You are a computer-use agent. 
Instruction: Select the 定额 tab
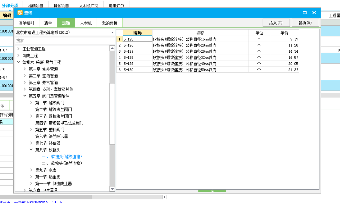pos(66,23)
